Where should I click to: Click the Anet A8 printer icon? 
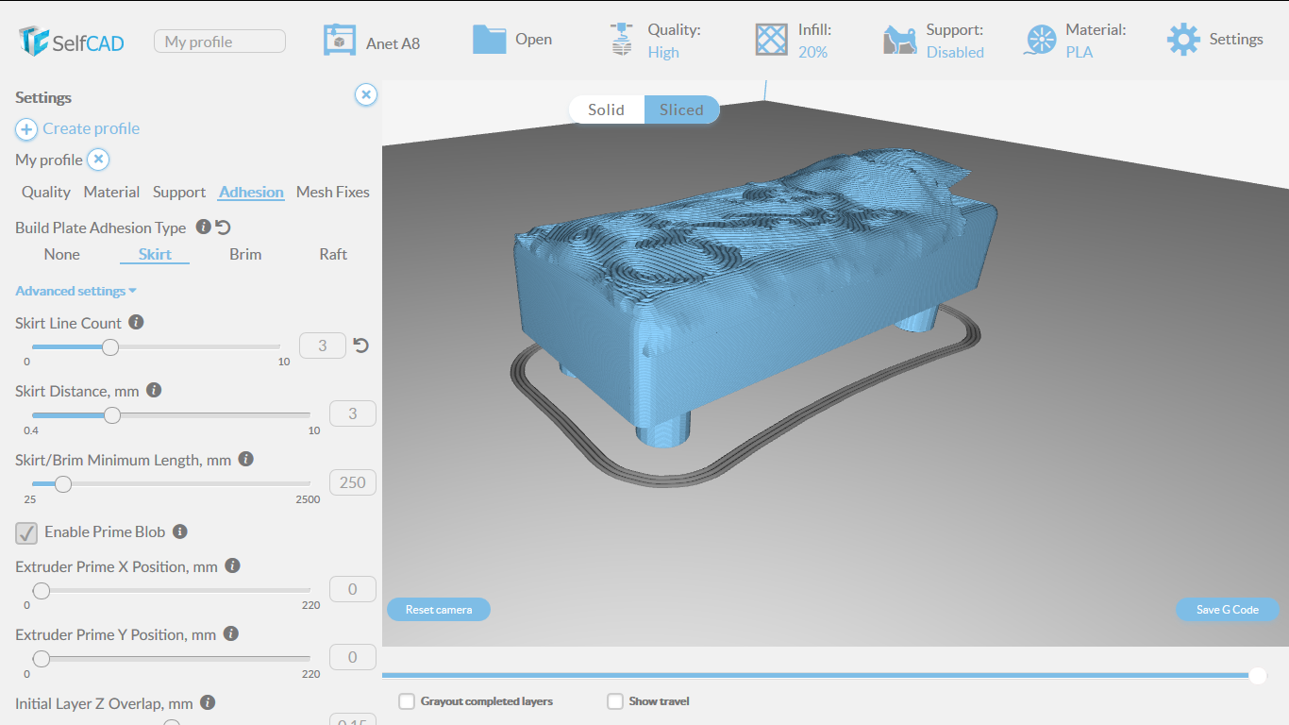[x=339, y=41]
